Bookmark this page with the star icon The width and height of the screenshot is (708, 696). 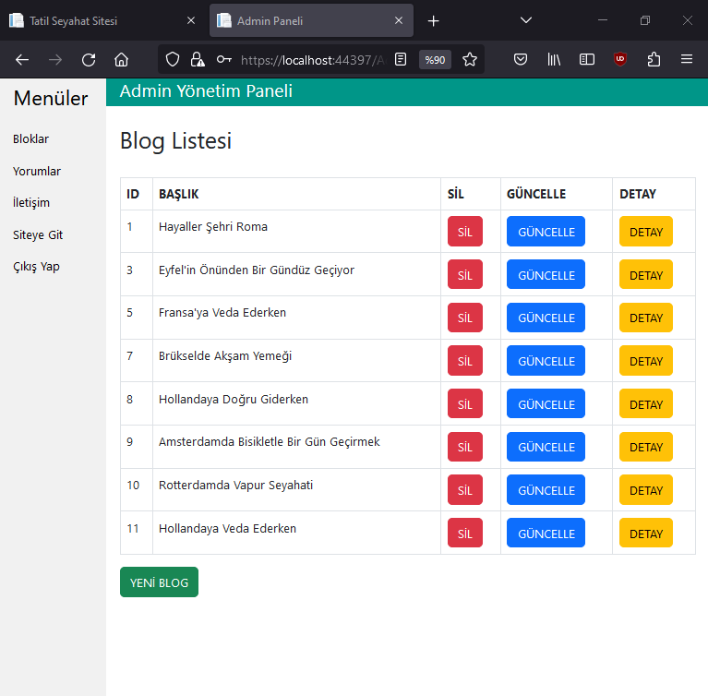(x=470, y=60)
